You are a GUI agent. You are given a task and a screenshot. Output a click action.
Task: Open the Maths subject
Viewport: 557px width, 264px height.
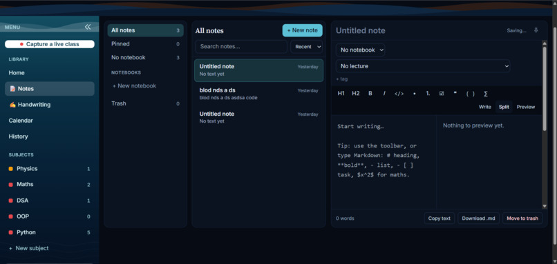point(50,185)
